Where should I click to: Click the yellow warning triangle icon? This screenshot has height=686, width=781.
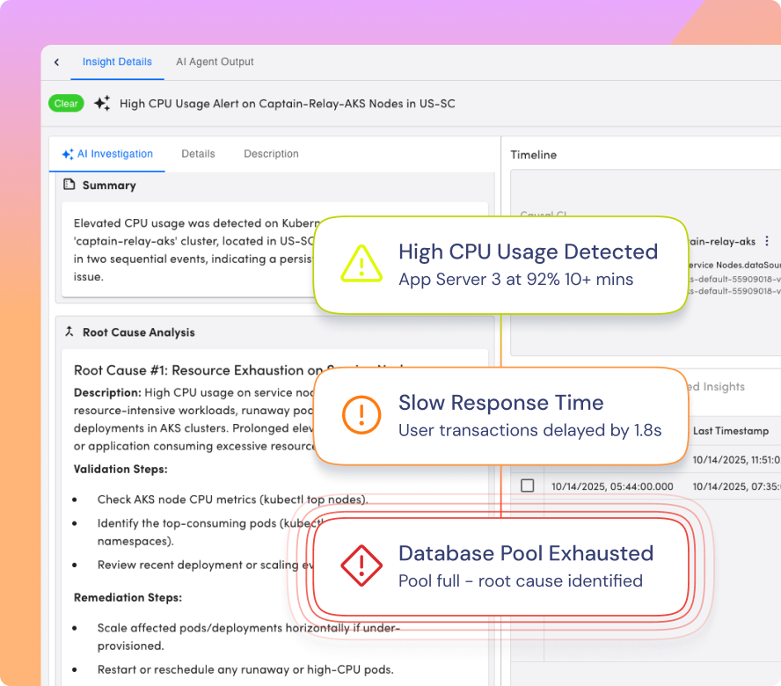[361, 264]
